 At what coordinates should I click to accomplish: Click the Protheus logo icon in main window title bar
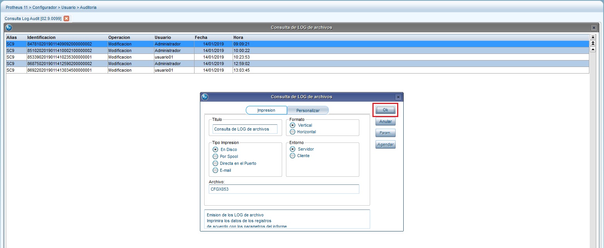(x=9, y=28)
